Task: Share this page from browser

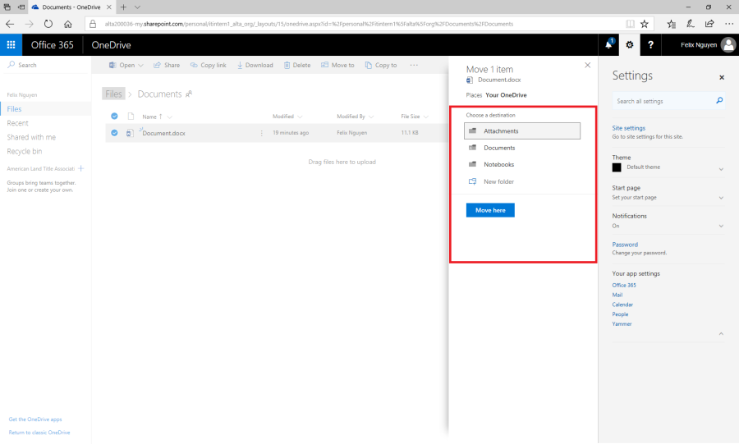Action: tap(709, 24)
